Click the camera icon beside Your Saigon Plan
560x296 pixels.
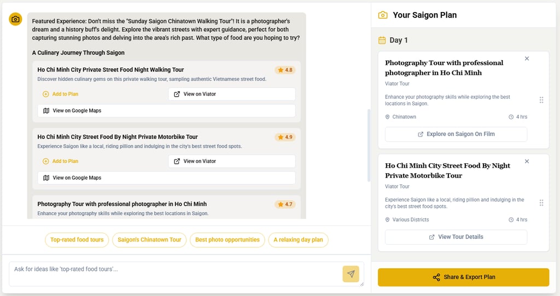(382, 15)
